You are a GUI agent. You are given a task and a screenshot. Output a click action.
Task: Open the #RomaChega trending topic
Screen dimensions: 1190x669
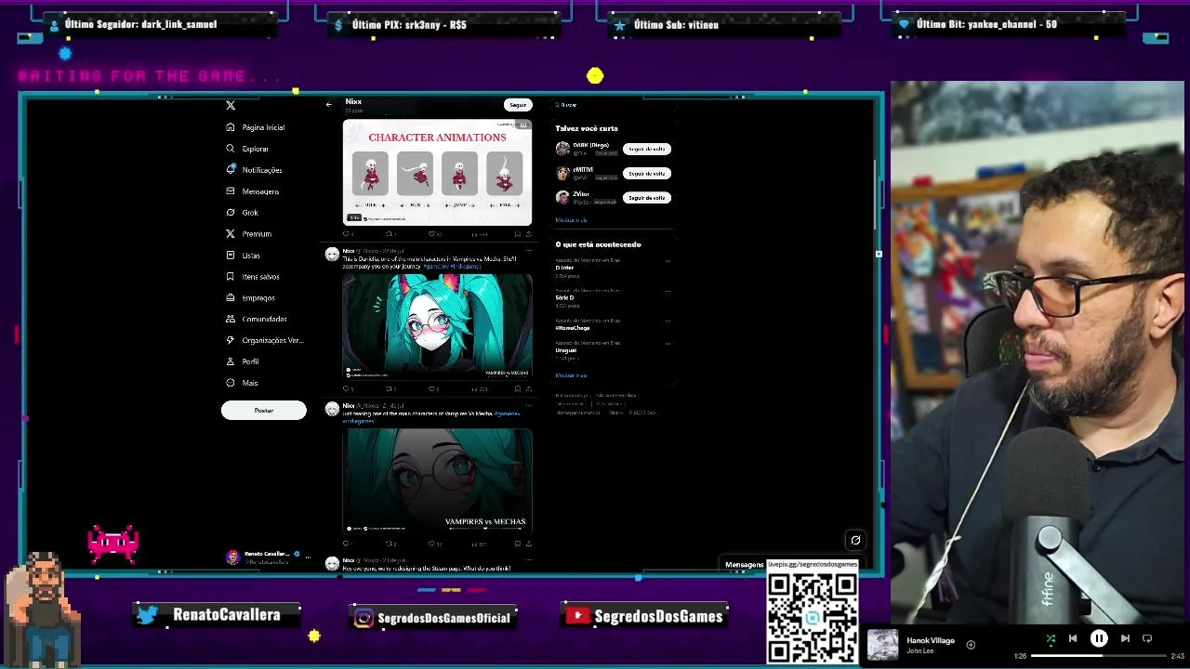[x=573, y=328]
